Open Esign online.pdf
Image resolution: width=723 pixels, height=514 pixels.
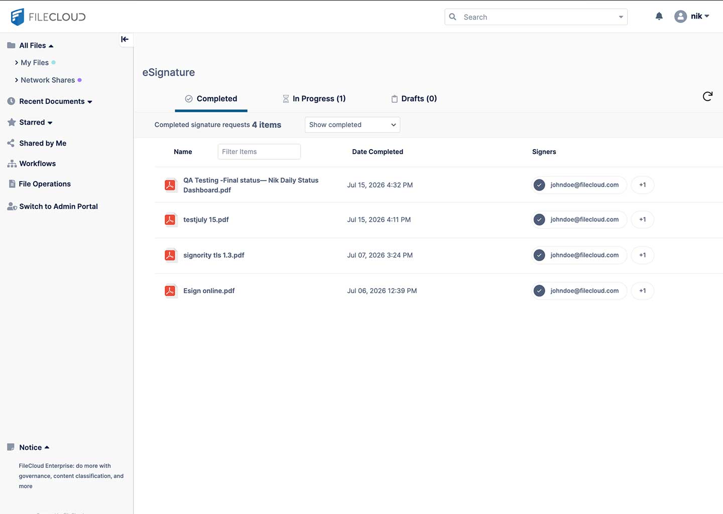coord(209,291)
